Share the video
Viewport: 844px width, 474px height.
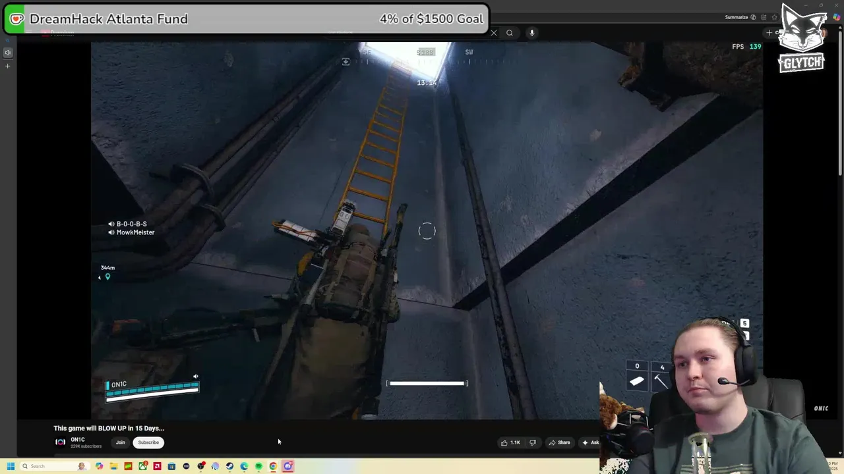pyautogui.click(x=559, y=442)
